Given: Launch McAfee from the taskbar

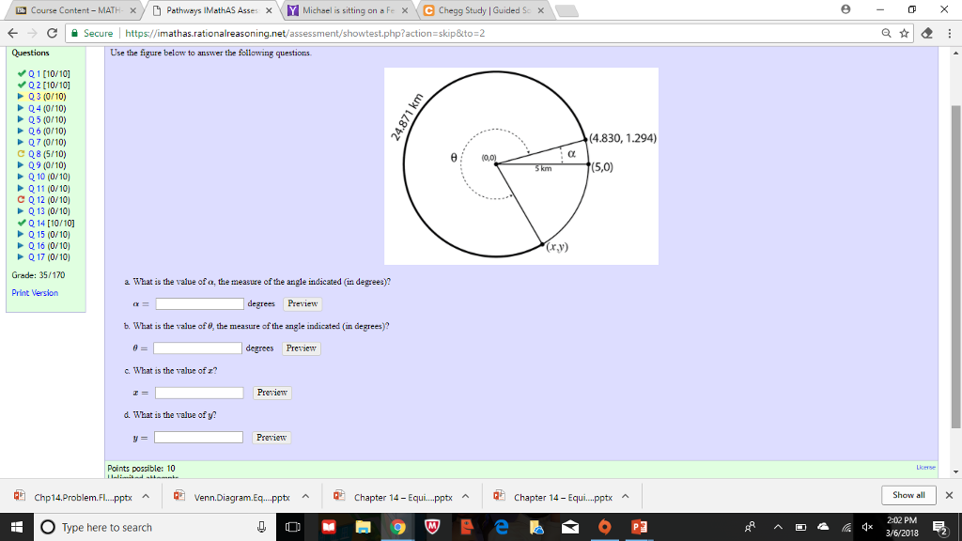Looking at the screenshot, I should click(x=432, y=526).
